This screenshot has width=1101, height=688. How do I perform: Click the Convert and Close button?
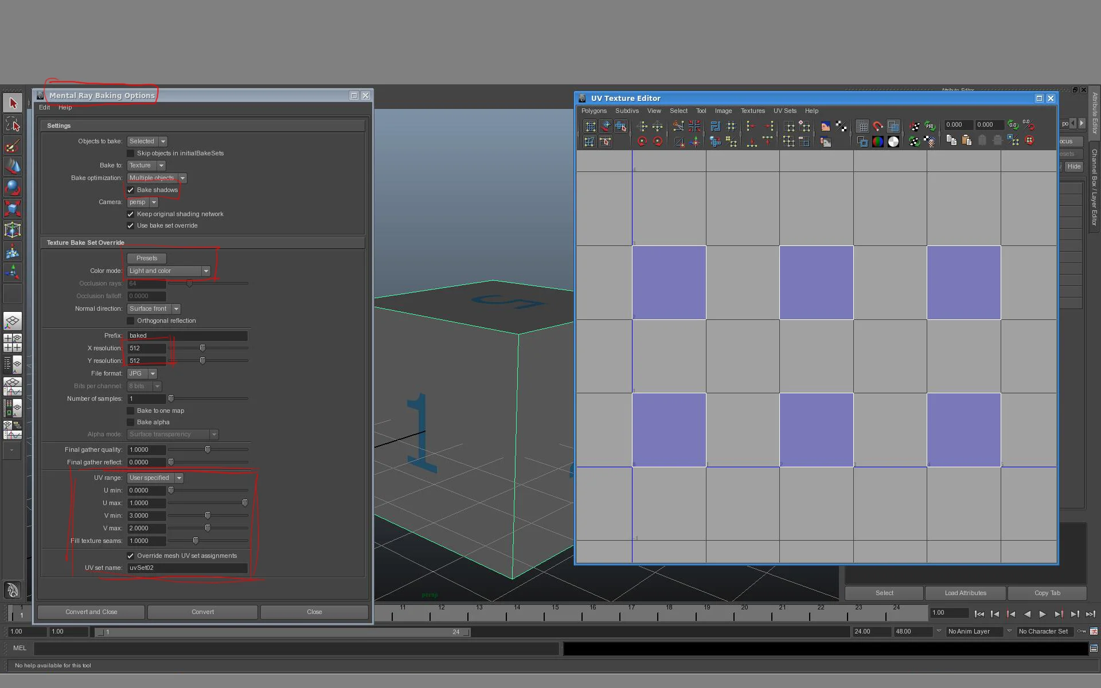(91, 612)
